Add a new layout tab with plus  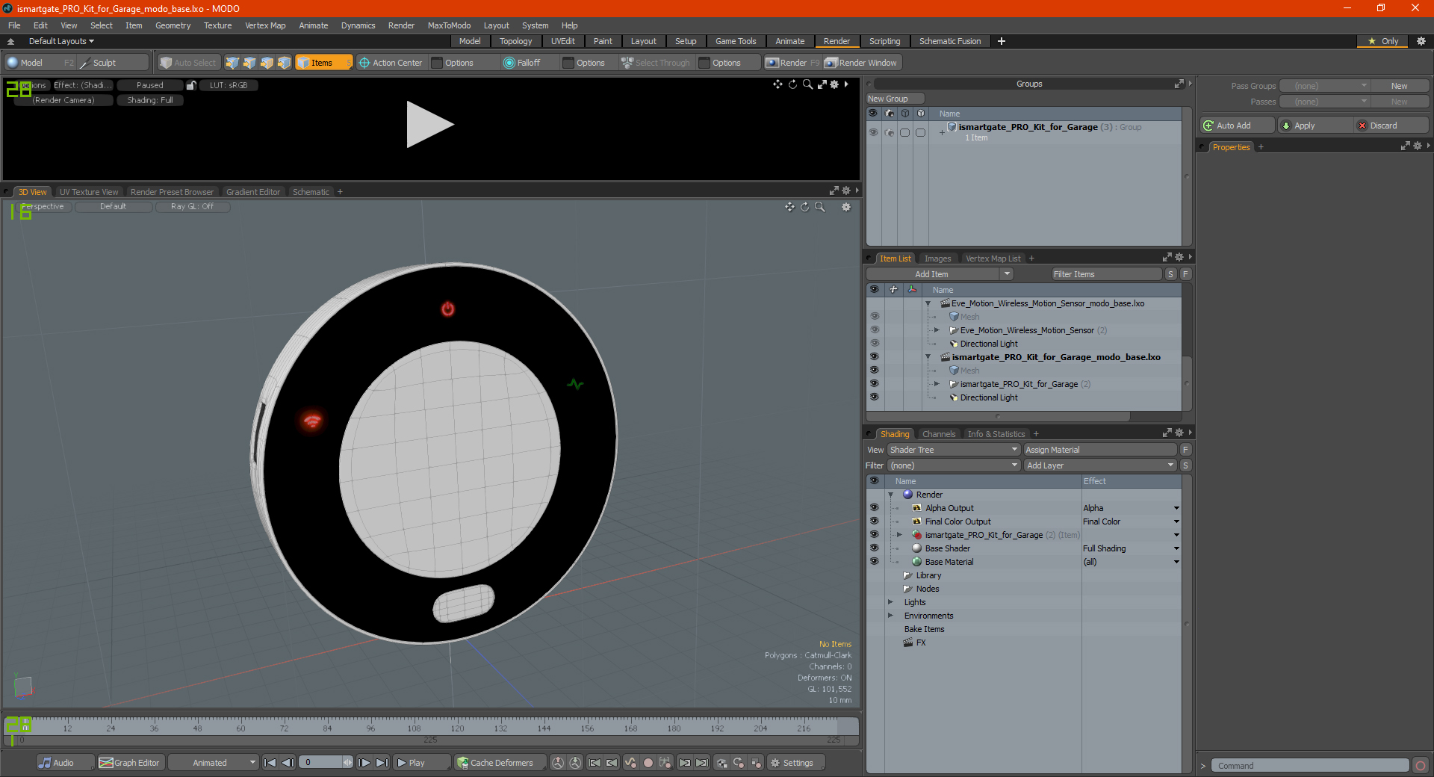click(x=1002, y=41)
